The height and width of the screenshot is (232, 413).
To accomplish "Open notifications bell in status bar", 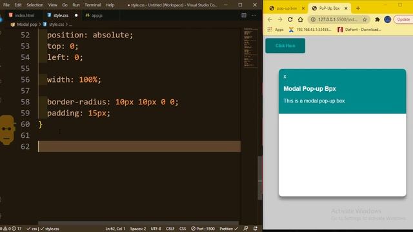I will coord(256,229).
